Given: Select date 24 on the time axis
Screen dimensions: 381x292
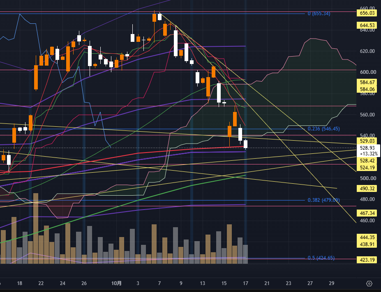Looking at the screenshot, I should (62, 283).
